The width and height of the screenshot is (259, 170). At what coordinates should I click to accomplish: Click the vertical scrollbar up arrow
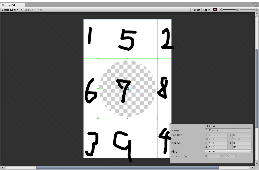(256, 14)
